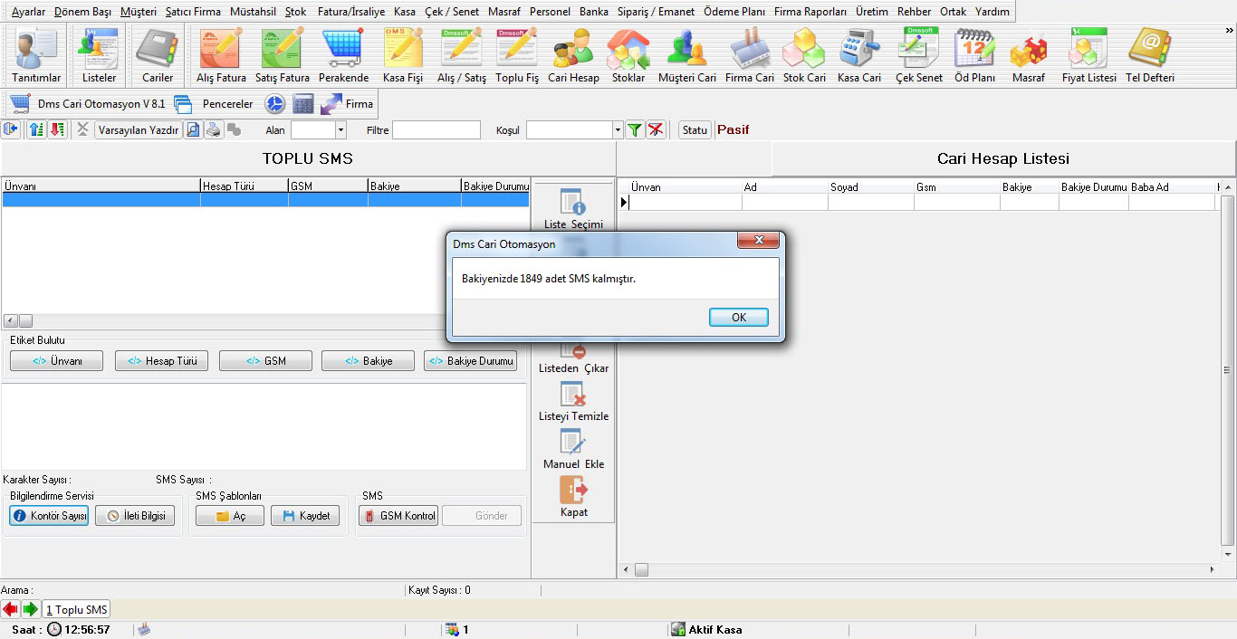Click into the Filtre text field
The image size is (1237, 639).
[x=436, y=130]
